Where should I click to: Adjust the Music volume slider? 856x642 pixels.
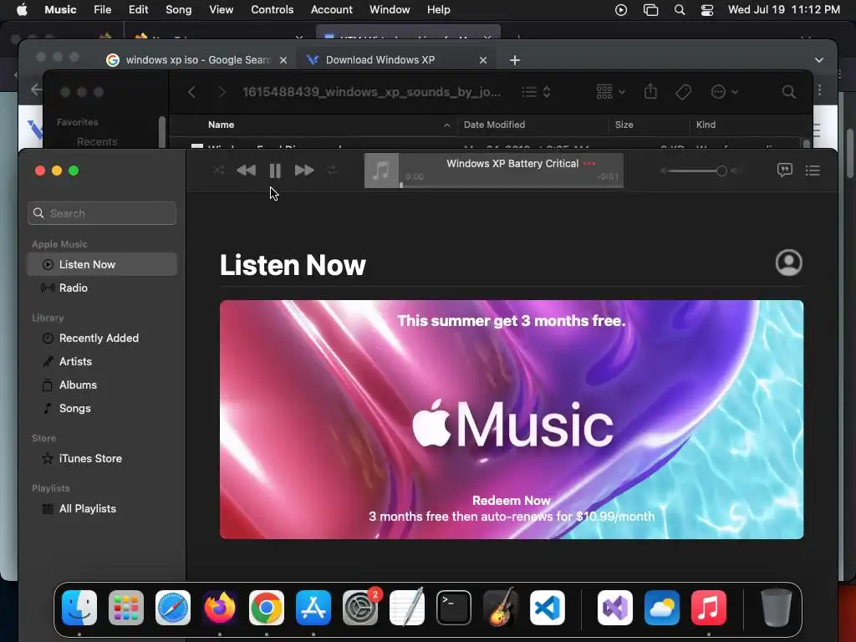coord(697,171)
